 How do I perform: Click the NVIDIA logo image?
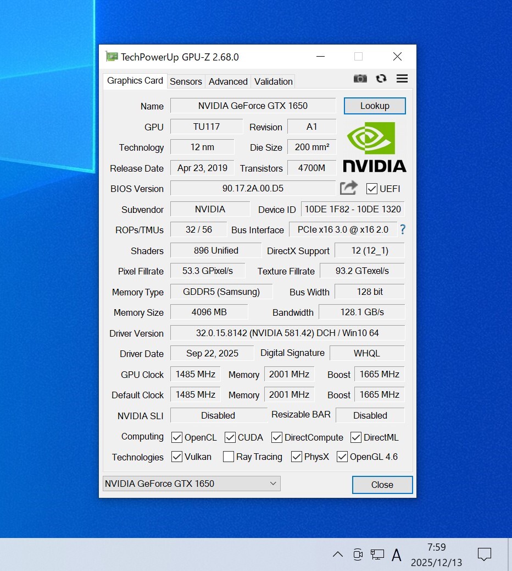375,146
